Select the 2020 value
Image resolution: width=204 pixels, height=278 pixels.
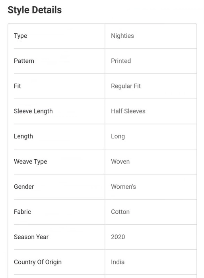118,237
